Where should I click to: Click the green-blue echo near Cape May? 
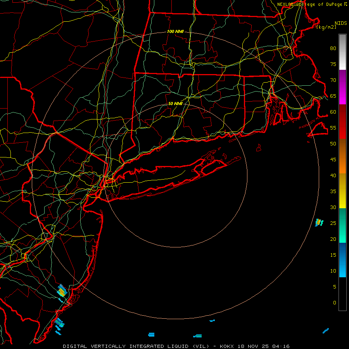(59, 323)
